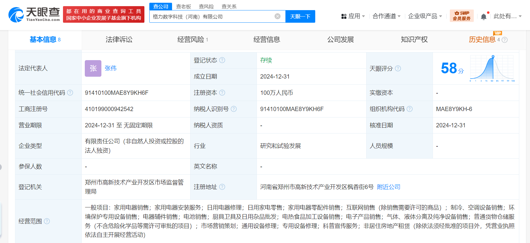Click the score distribution chart thumbnail
Image resolution: width=530 pixels, height=243 pixels.
(492, 68)
